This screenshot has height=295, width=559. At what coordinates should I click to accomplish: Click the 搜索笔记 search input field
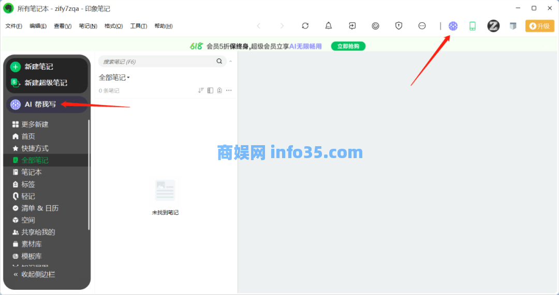click(x=155, y=61)
